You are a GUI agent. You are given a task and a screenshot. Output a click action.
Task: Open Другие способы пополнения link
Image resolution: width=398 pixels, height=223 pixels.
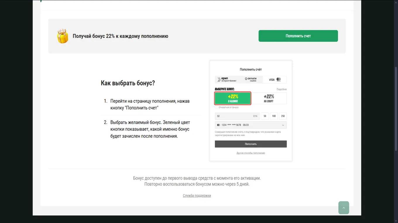(251, 153)
